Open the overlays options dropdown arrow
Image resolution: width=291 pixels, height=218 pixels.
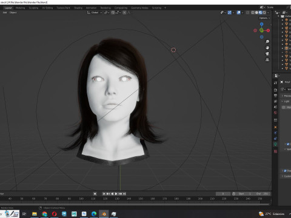242,13
